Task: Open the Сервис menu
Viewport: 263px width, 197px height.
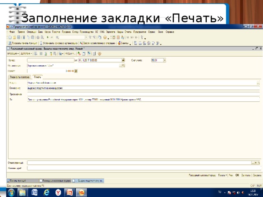Action: (152, 32)
